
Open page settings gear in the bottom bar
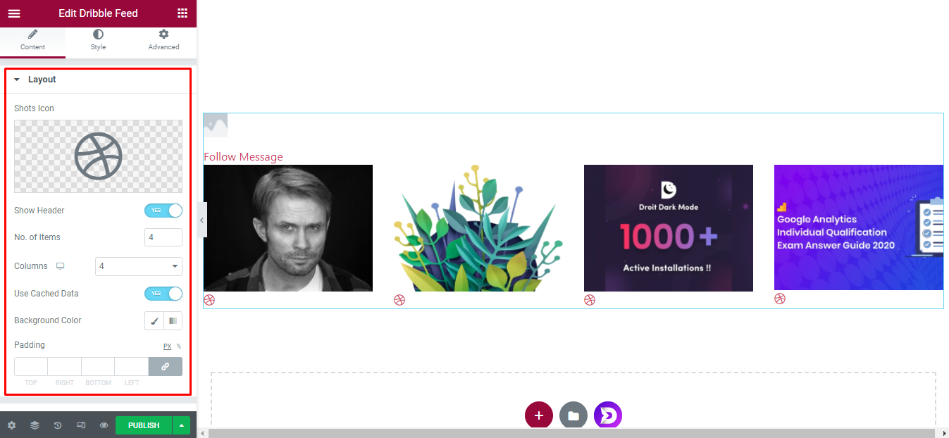[11, 425]
